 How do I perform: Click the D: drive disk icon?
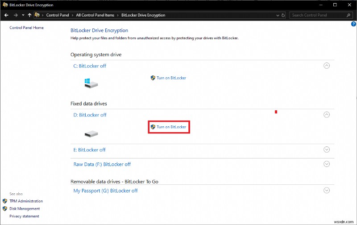click(x=91, y=134)
